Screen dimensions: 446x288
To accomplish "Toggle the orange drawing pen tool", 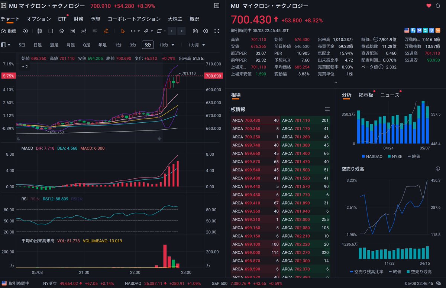I will coord(106,31).
